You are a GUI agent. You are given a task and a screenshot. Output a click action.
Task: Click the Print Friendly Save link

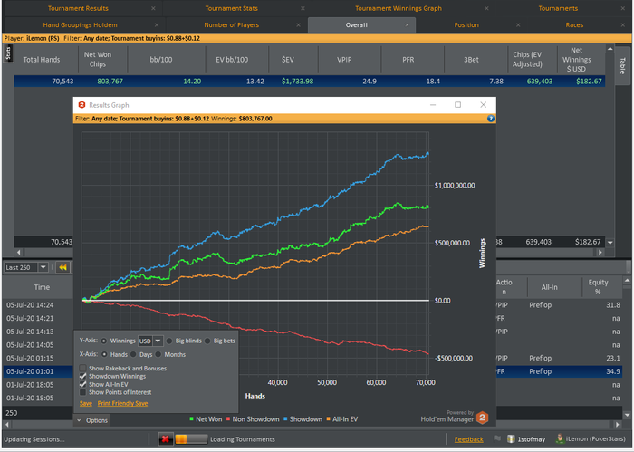click(122, 403)
